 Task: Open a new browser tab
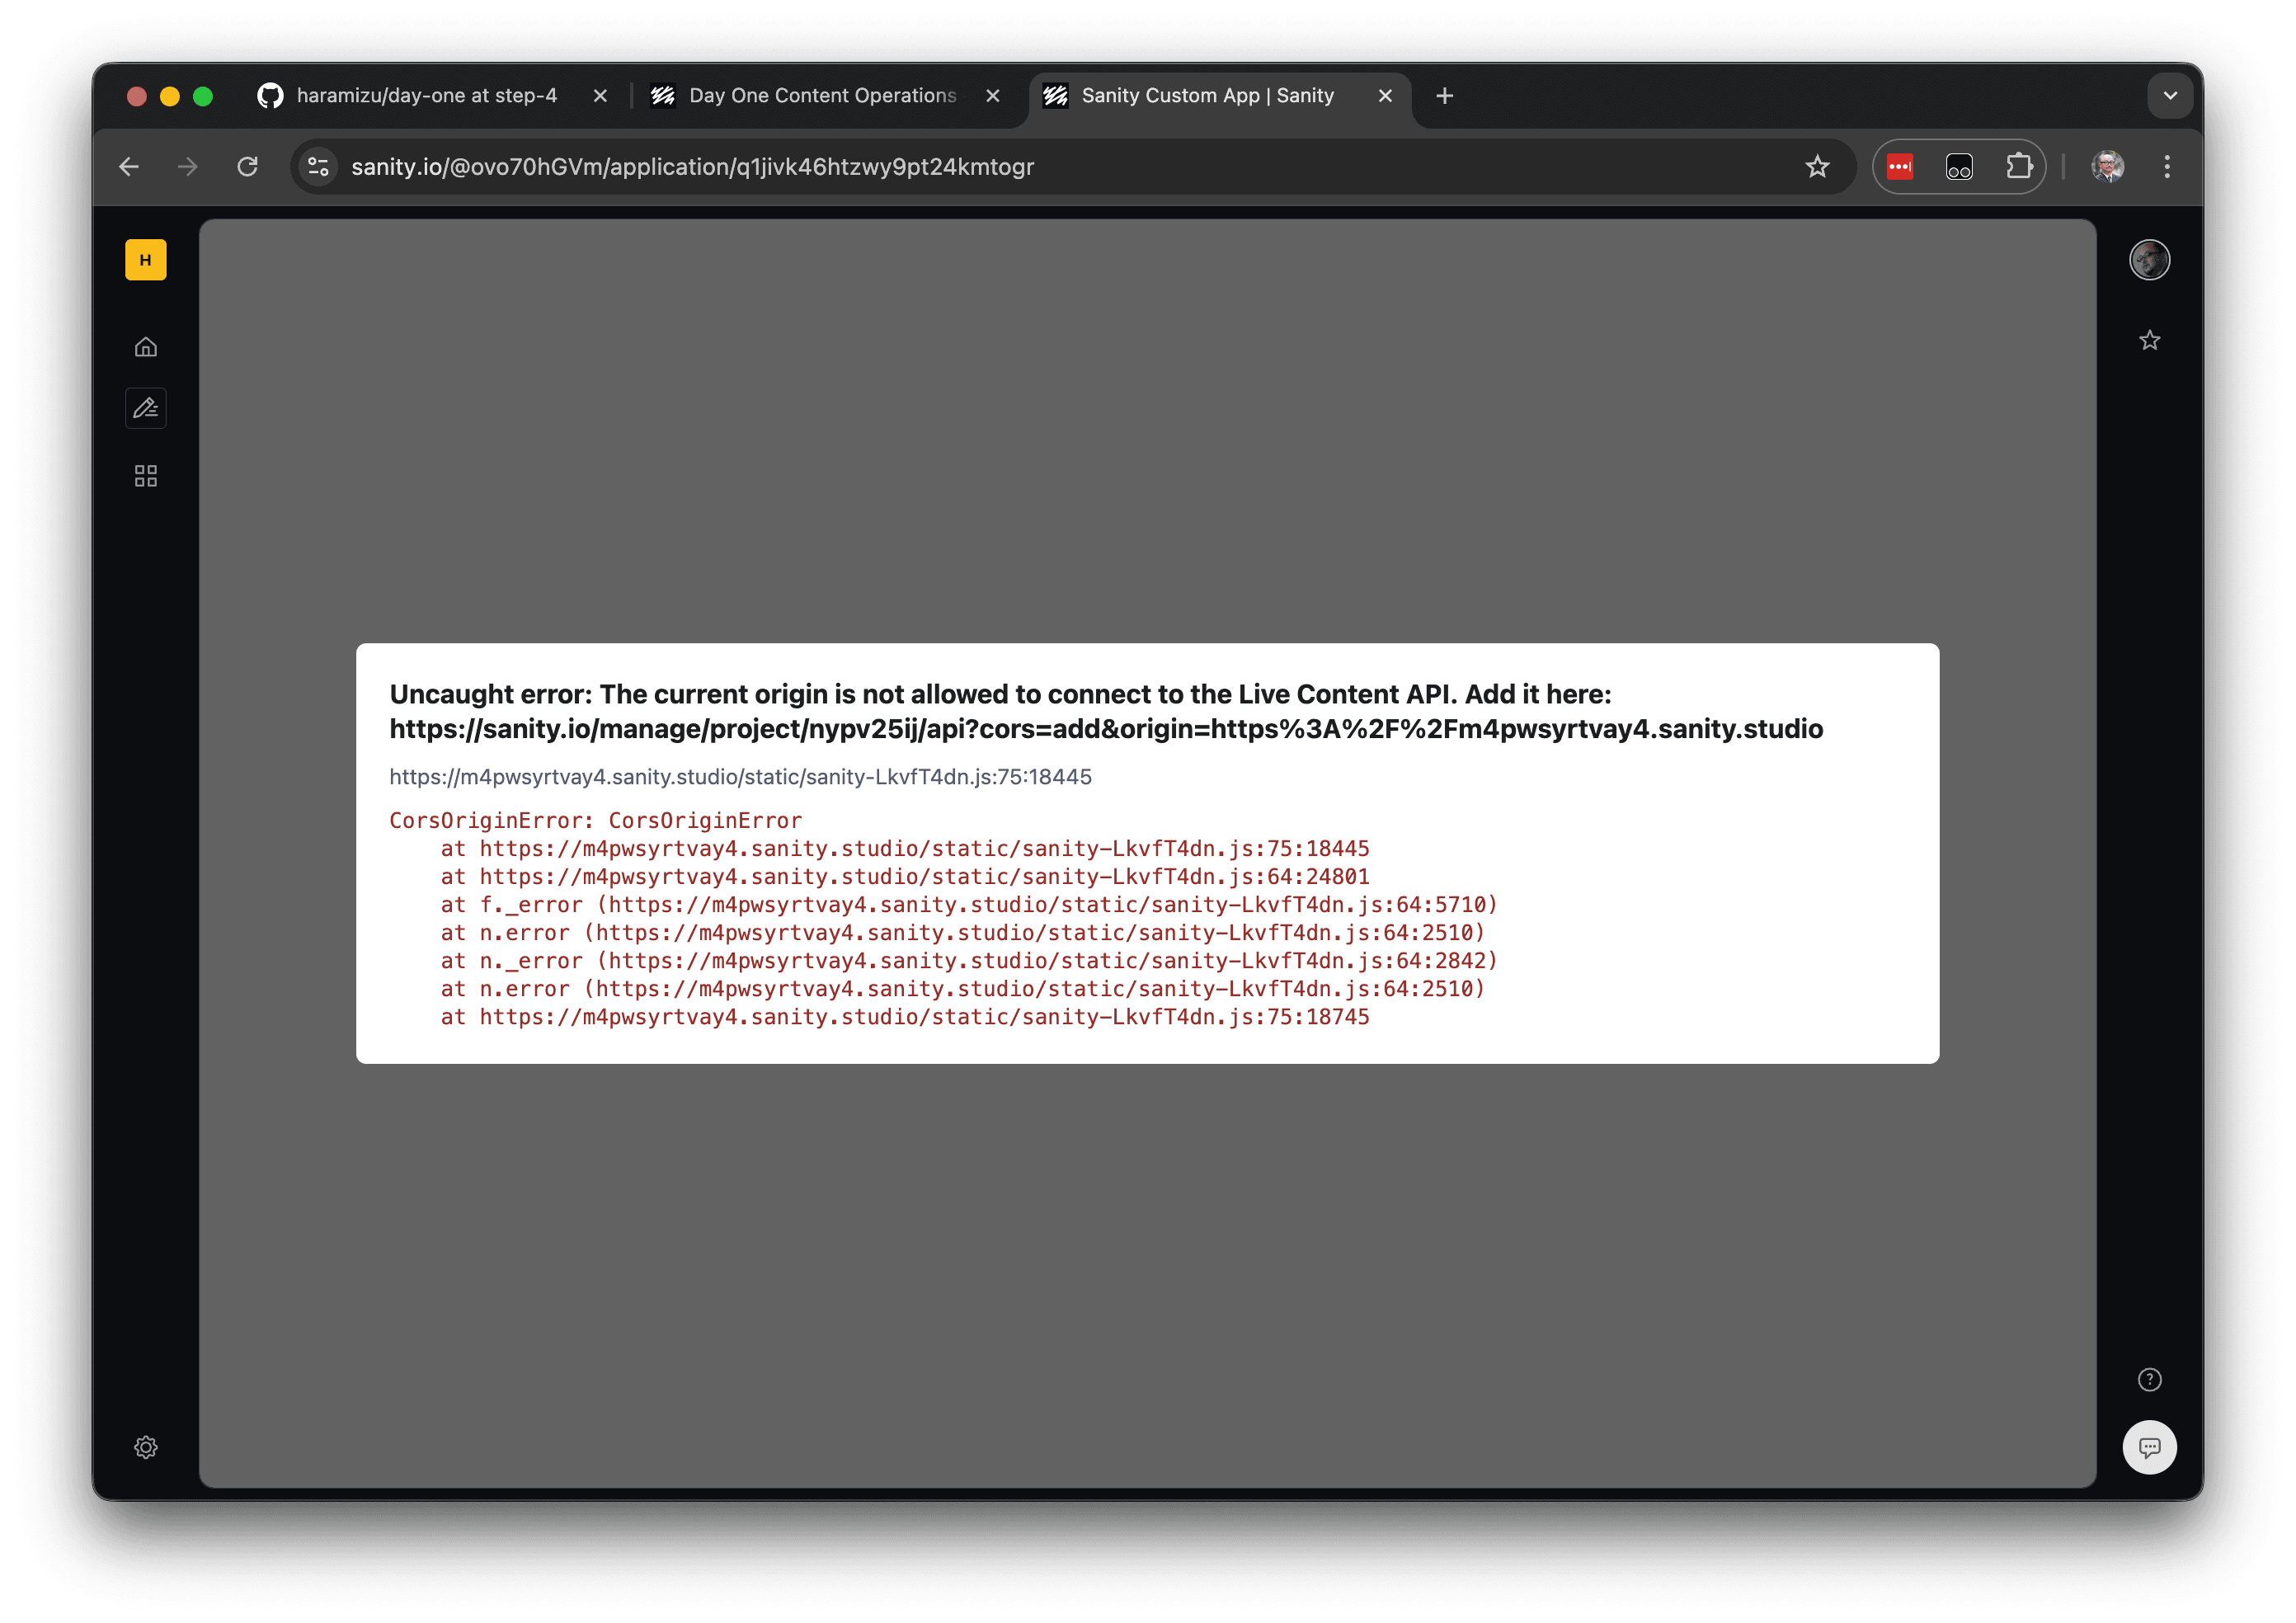pyautogui.click(x=1444, y=96)
